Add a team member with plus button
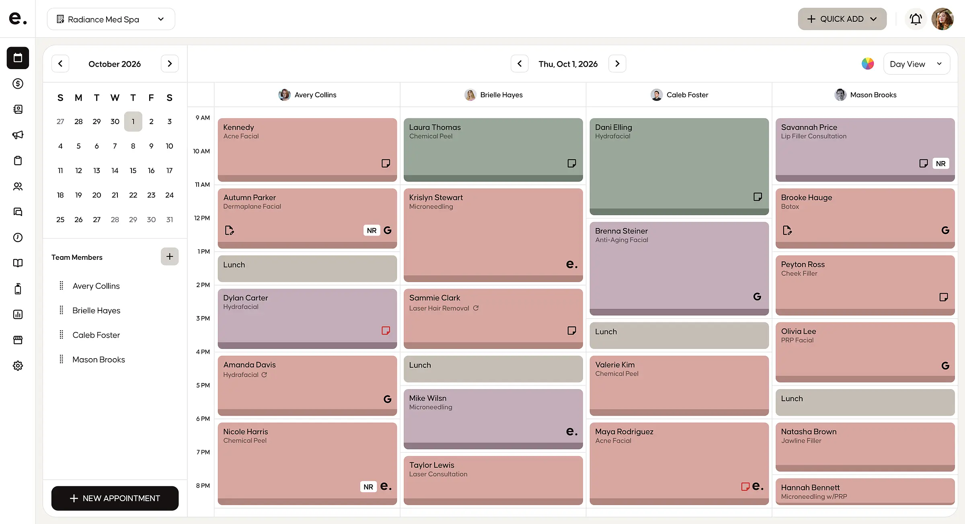 pos(170,256)
